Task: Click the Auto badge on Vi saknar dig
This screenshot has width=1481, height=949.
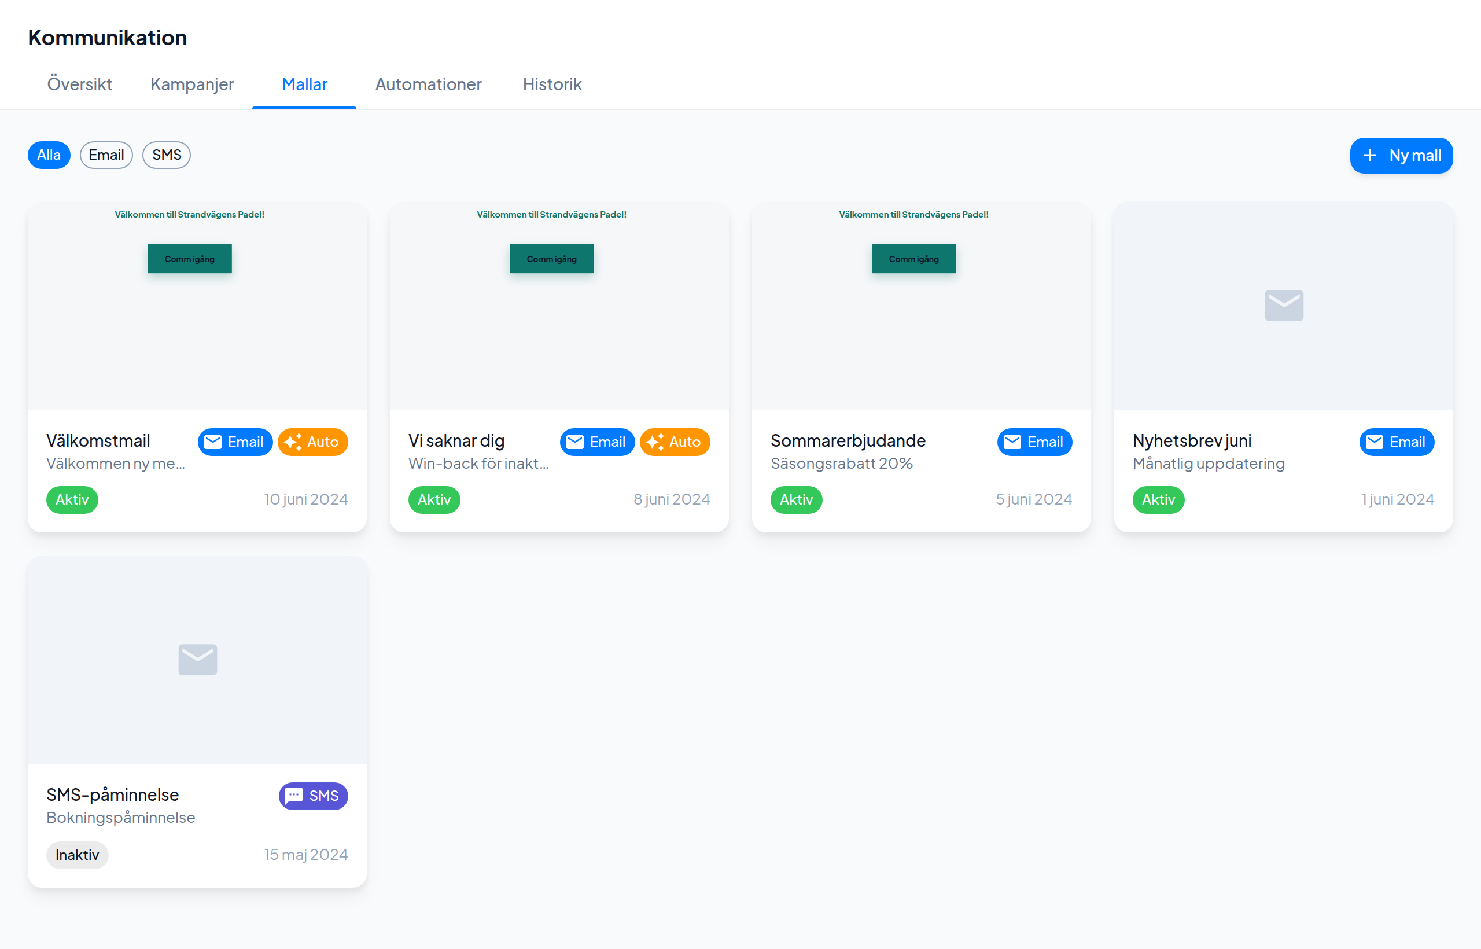Action: coord(675,442)
